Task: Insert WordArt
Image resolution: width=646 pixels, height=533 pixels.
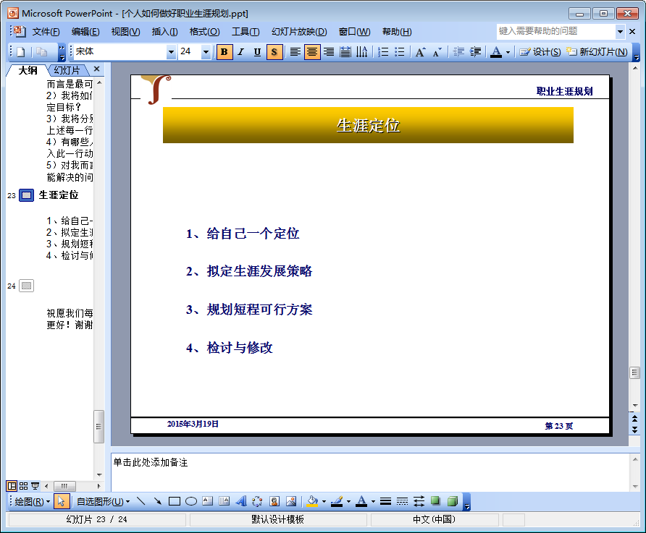Action: (x=241, y=501)
